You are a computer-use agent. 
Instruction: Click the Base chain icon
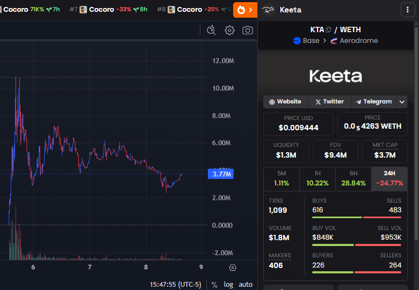pos(297,41)
